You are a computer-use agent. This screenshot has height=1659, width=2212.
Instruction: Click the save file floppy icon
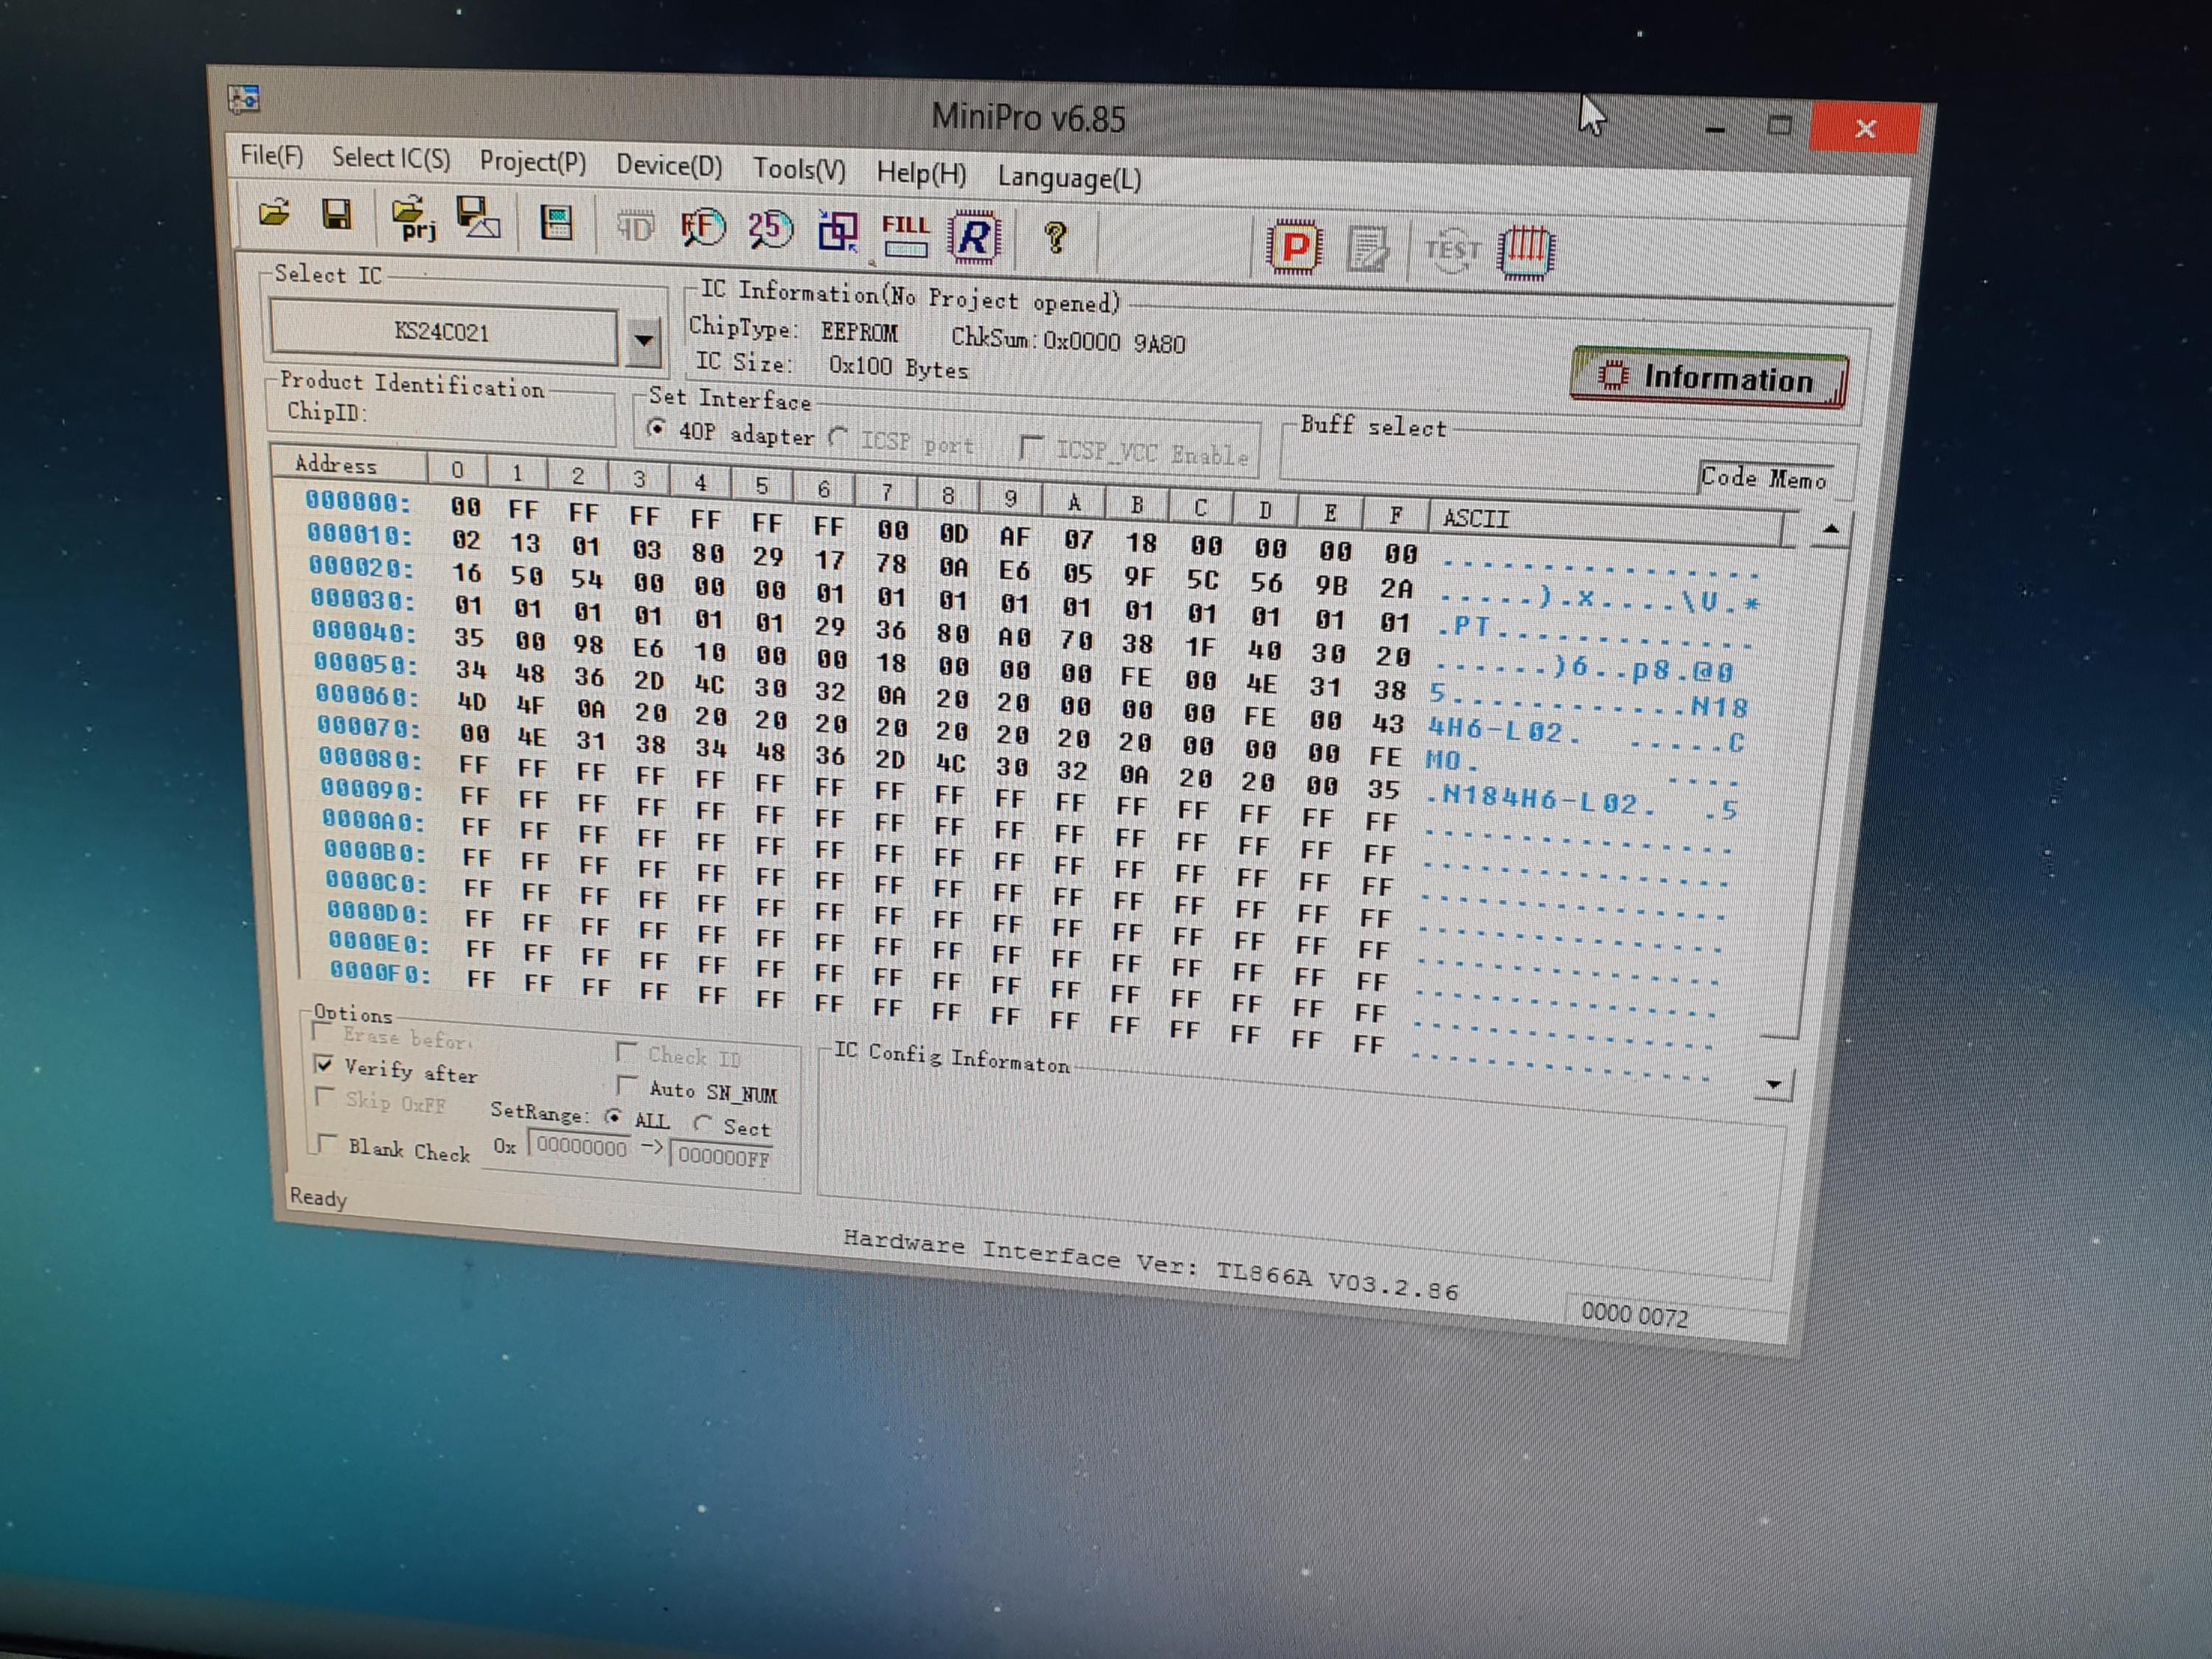(x=336, y=215)
